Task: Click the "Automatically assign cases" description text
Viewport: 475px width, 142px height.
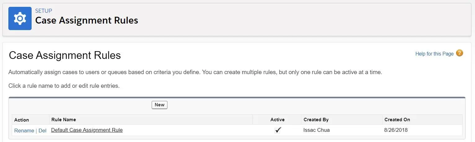Action: coord(196,73)
